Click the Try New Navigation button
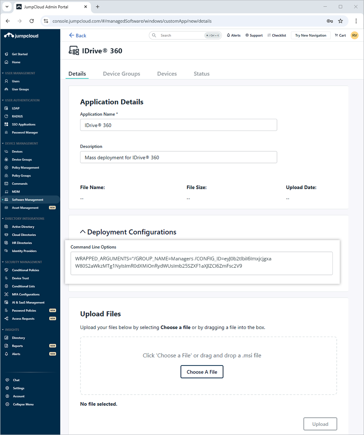This screenshot has width=364, height=435. pos(311,36)
